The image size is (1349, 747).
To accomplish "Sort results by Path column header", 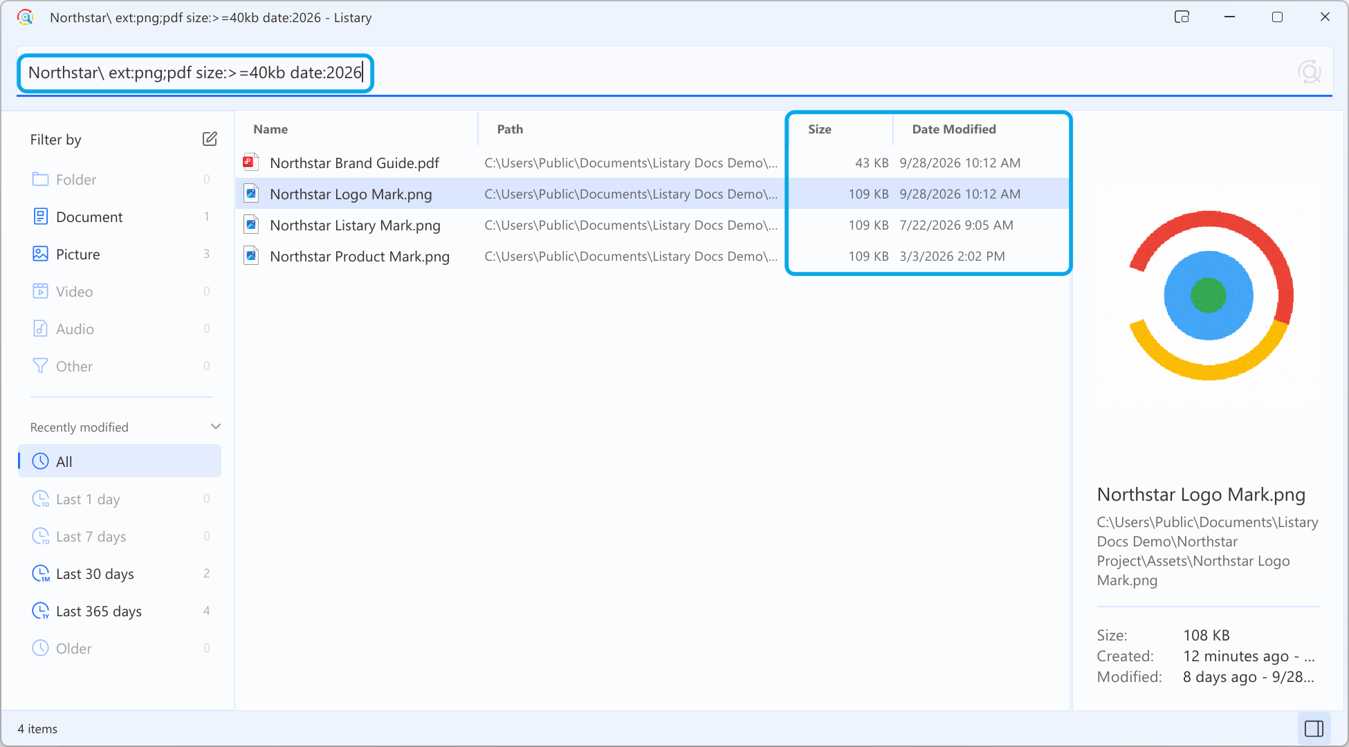I will click(510, 129).
